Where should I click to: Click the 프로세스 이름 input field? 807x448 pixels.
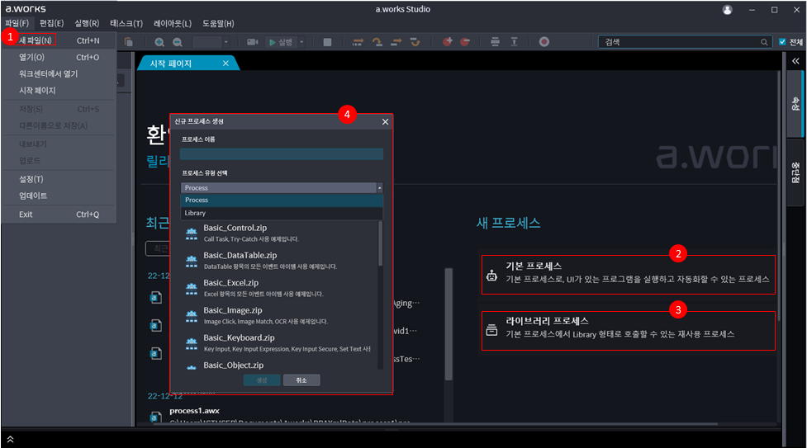[x=282, y=153]
